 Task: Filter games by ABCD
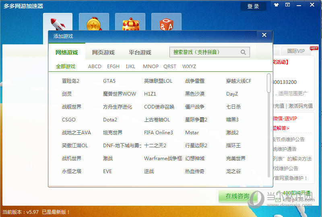[95, 66]
